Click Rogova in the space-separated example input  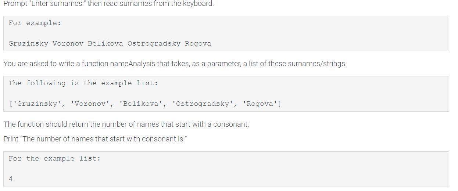(198, 43)
